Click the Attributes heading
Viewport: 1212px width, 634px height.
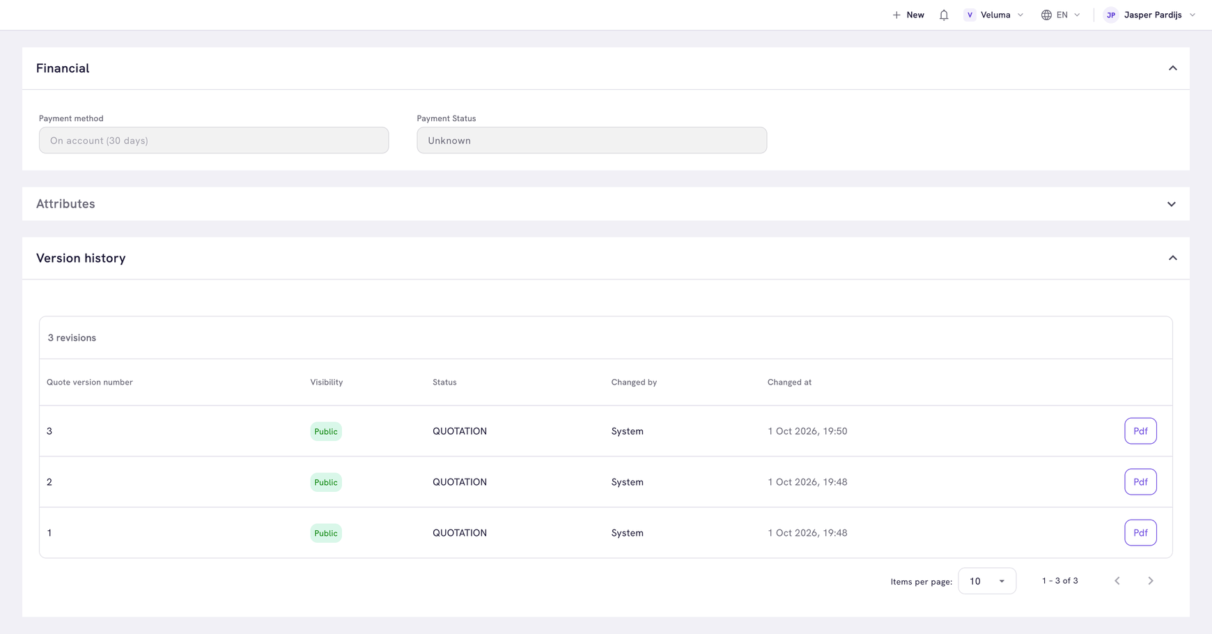(x=65, y=204)
